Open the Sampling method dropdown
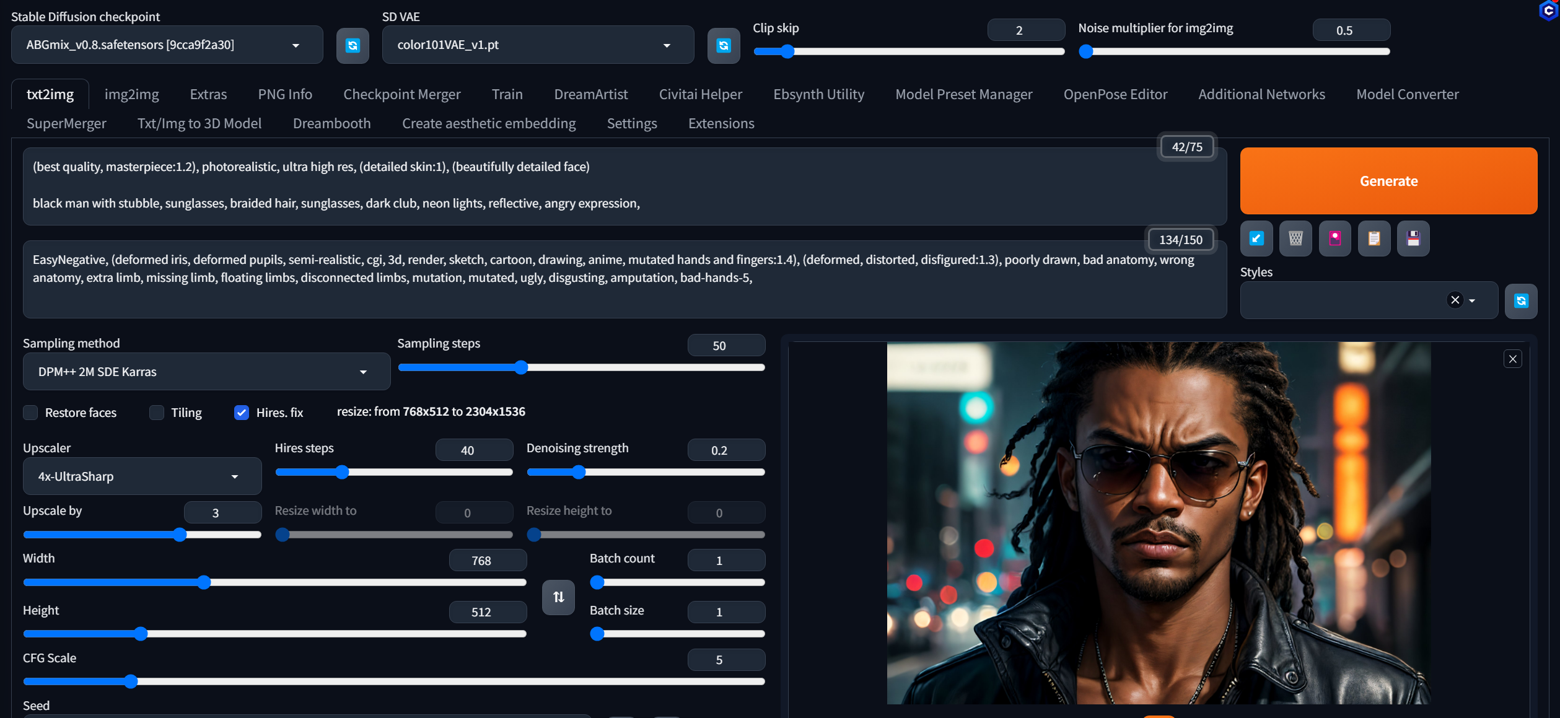This screenshot has width=1560, height=718. point(206,372)
